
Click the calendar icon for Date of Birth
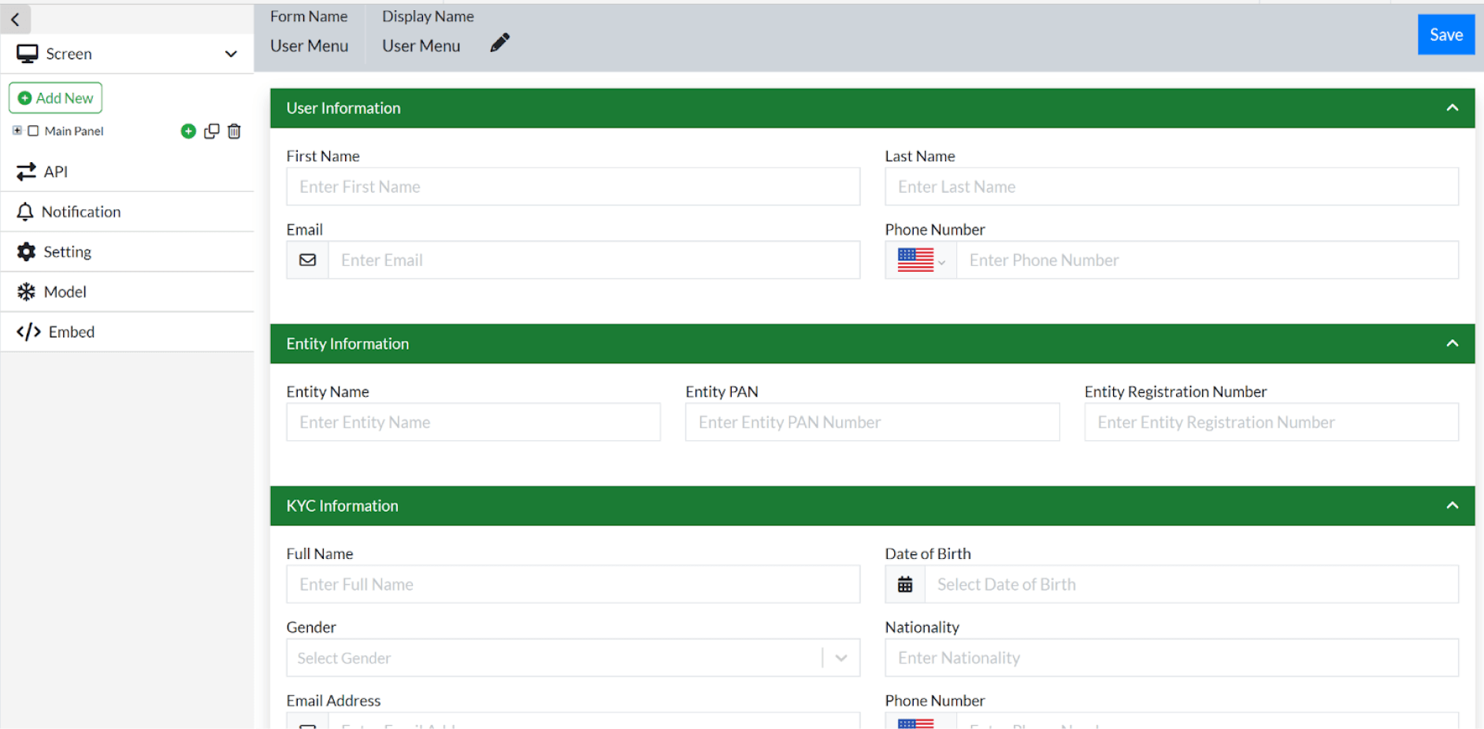[905, 585]
